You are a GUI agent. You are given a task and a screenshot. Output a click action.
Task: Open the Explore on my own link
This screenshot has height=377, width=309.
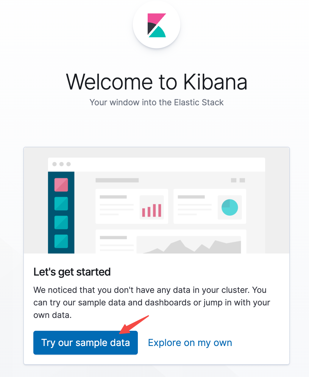[x=190, y=343]
